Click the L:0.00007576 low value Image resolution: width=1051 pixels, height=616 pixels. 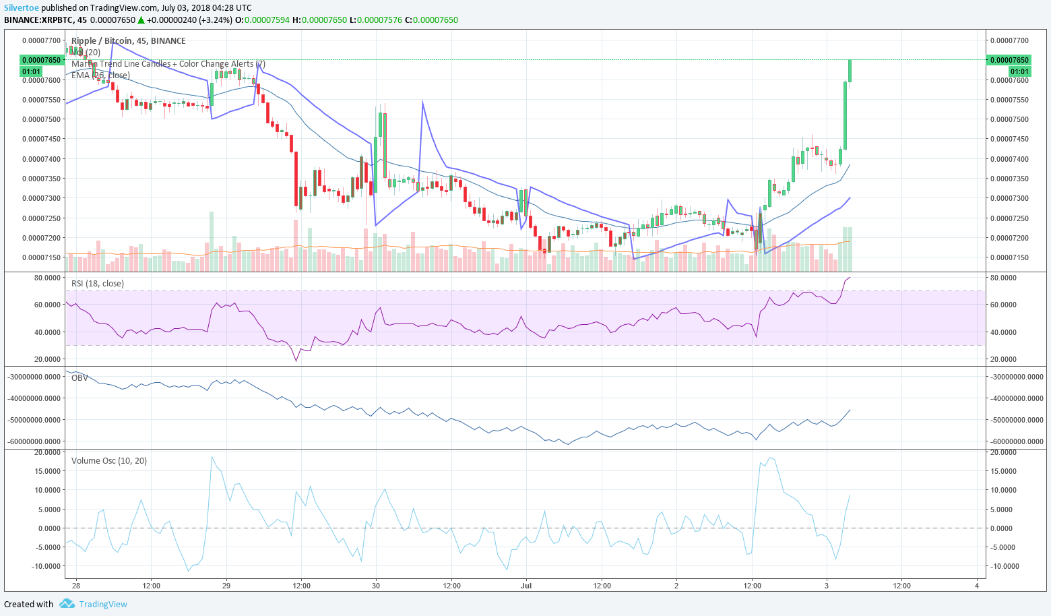click(375, 20)
